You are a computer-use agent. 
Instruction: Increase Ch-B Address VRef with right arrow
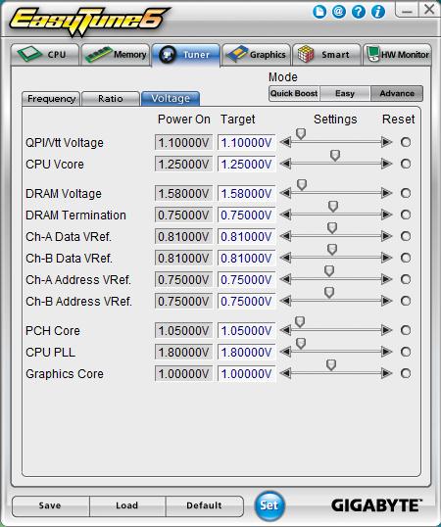point(387,301)
